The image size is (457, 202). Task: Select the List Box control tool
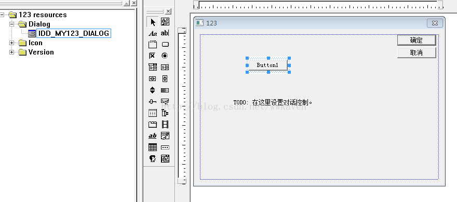coord(165,68)
